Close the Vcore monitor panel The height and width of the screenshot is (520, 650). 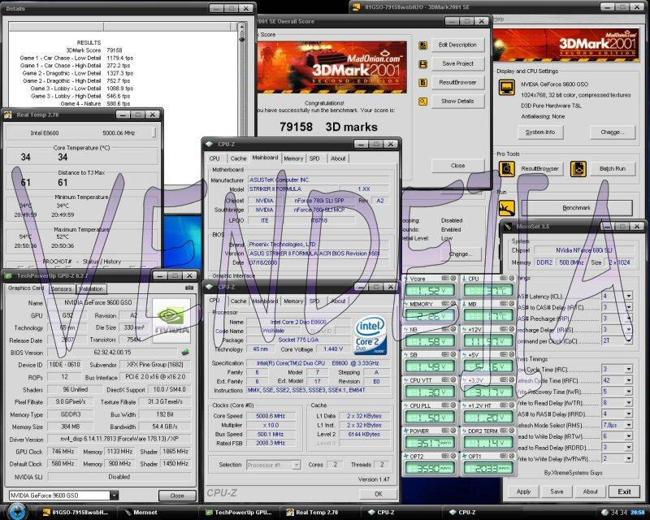(453, 278)
